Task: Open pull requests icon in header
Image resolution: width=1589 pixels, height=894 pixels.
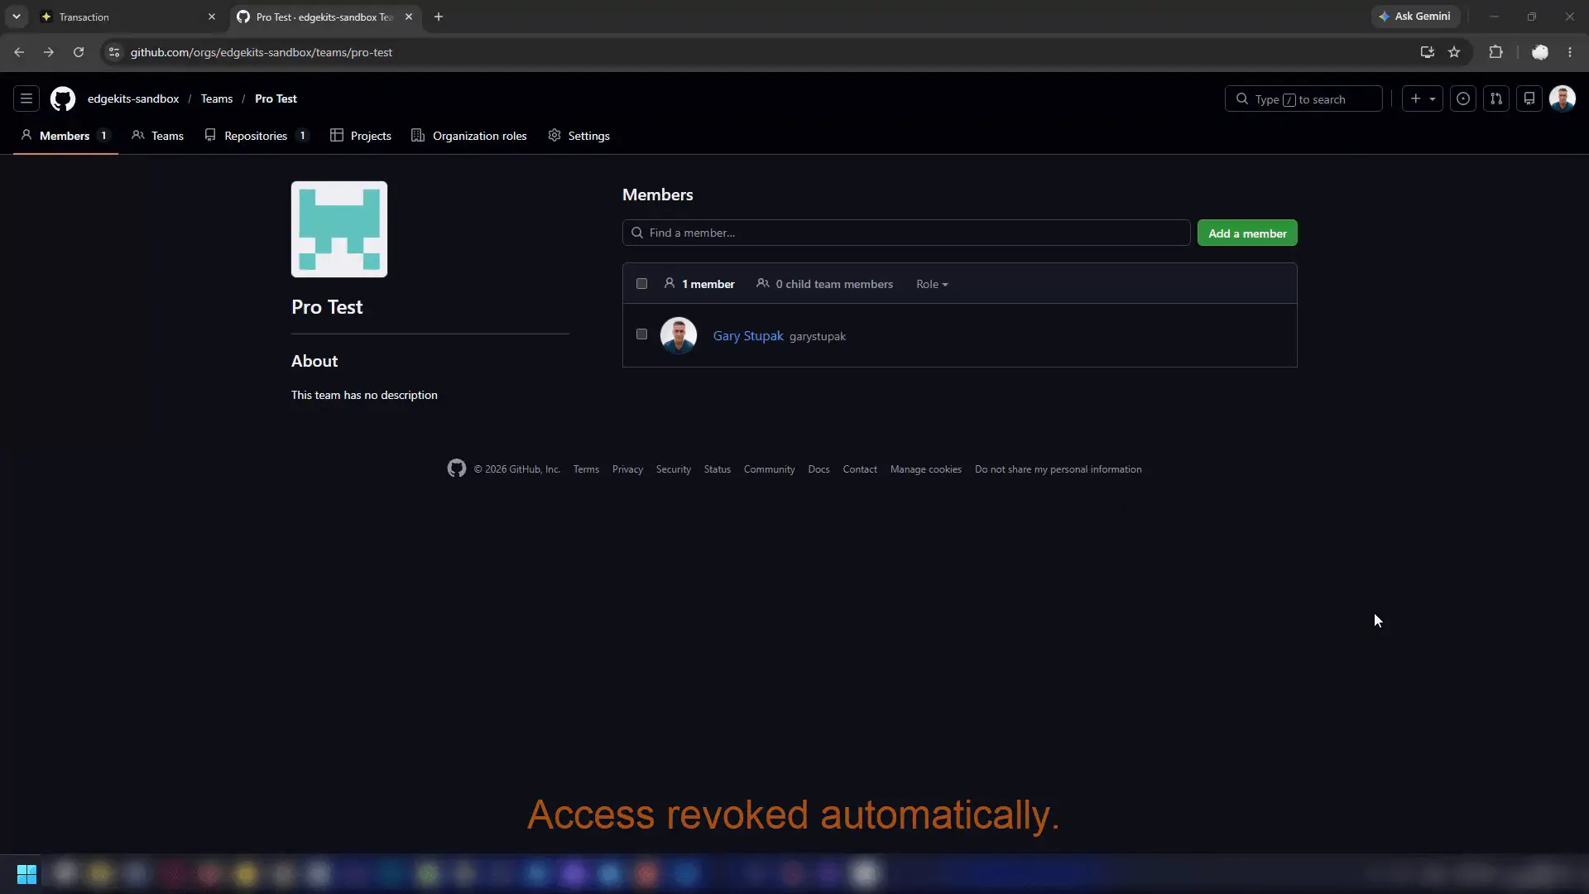Action: click(x=1496, y=99)
